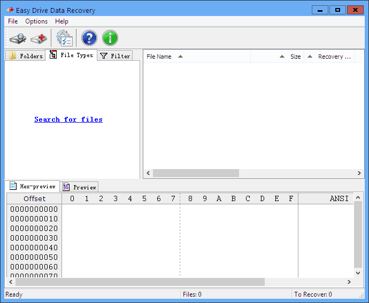Open the Options menu

(x=36, y=21)
